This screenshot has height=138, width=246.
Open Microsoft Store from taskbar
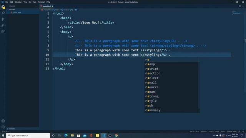pyautogui.click(x=78, y=135)
